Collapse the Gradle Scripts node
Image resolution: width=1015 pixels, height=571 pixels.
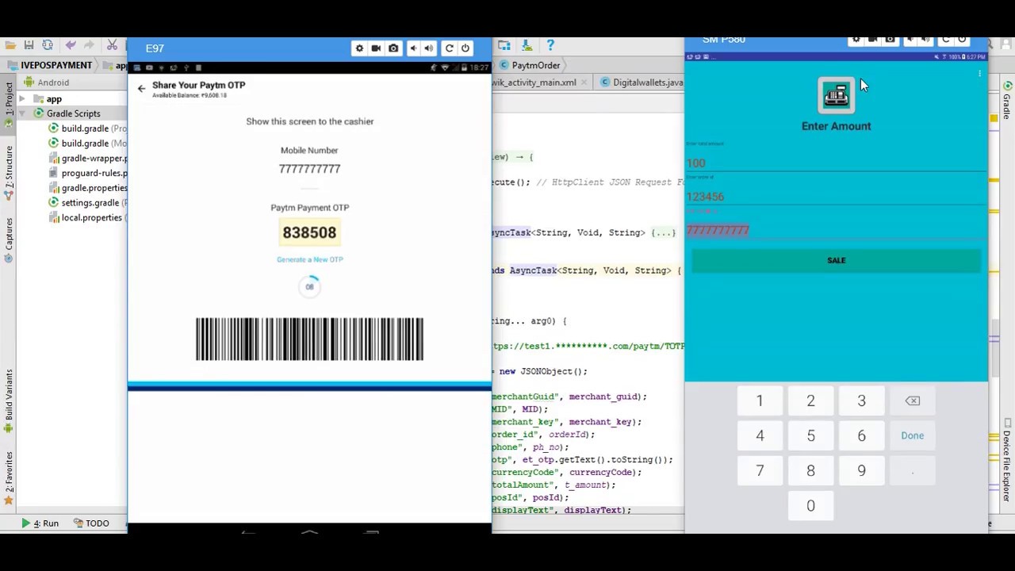[x=22, y=113]
